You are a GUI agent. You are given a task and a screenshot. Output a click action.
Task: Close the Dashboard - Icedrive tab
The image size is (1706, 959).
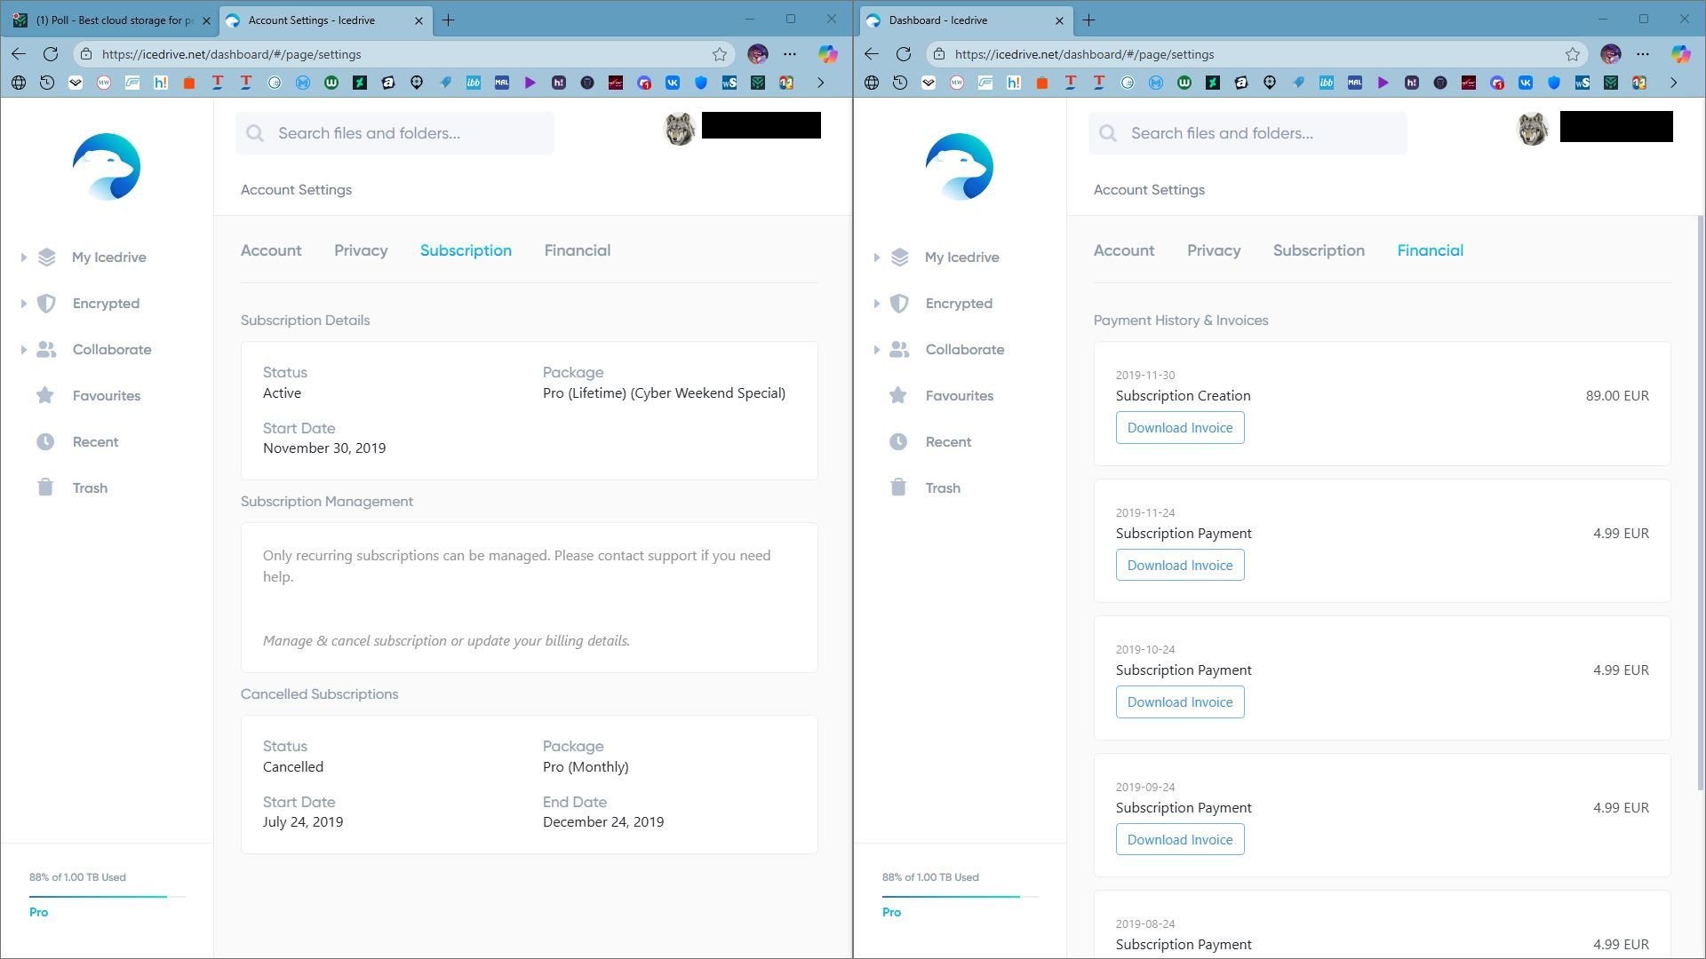coord(1059,20)
